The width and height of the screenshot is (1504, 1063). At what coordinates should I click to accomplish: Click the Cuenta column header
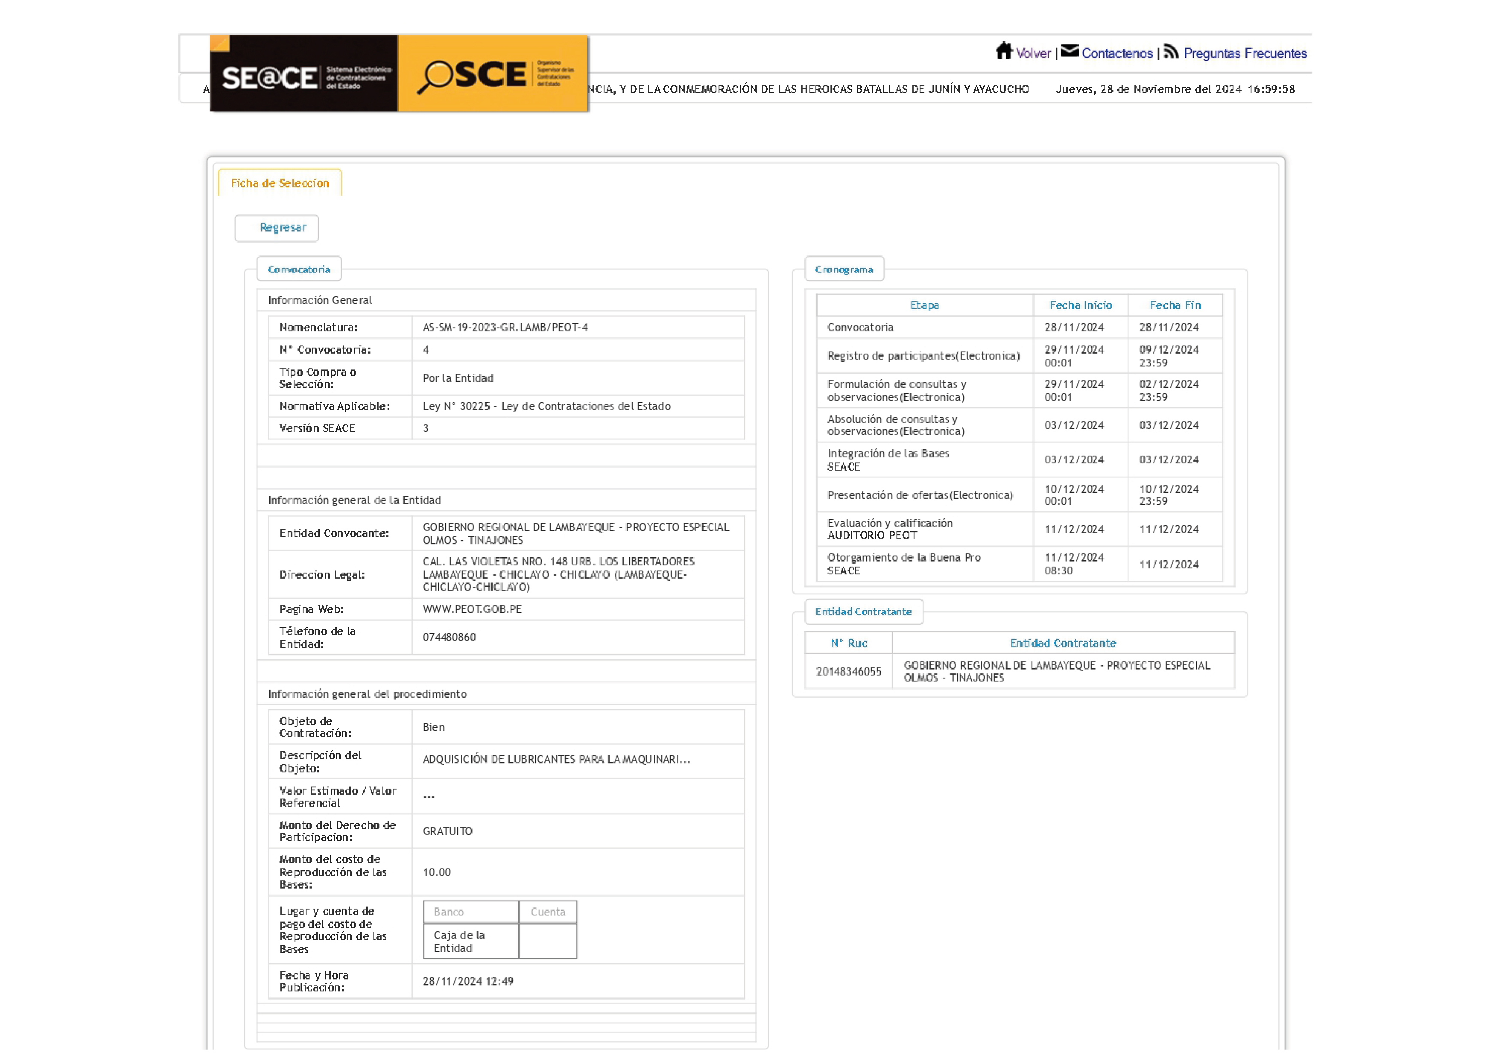[x=547, y=912]
